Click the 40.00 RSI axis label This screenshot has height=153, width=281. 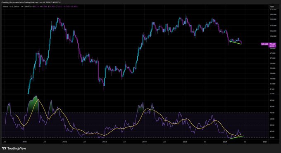[272, 131]
